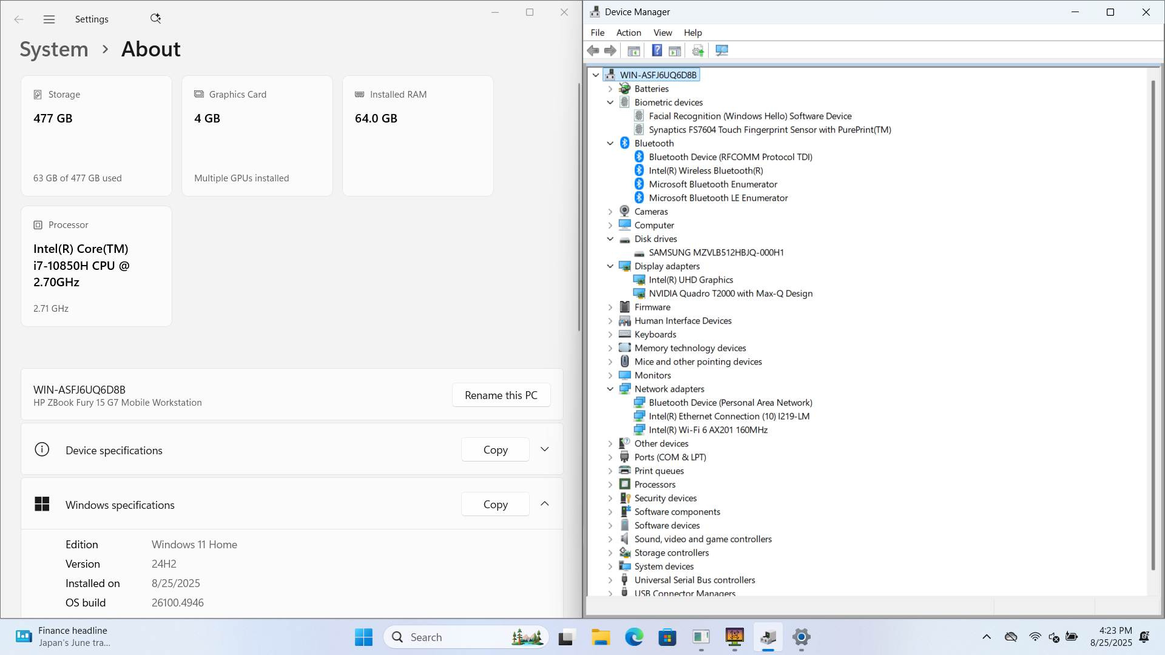Screen dimensions: 1165x655
Task: Open the Graphics Card info card
Action: pos(257,136)
